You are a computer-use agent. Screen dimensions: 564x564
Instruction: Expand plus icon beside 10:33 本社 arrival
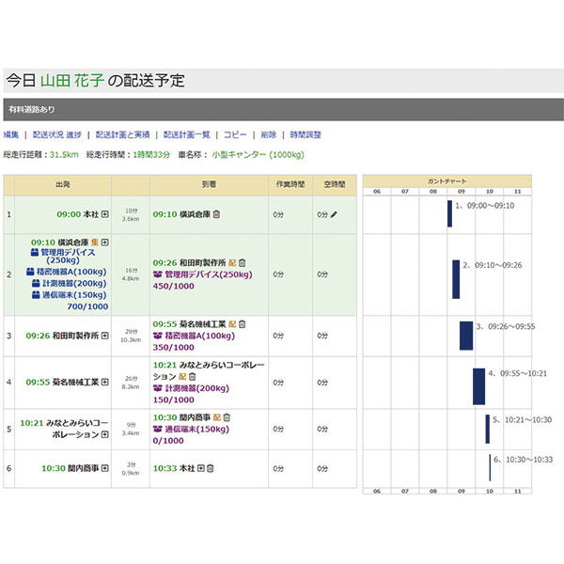click(201, 468)
